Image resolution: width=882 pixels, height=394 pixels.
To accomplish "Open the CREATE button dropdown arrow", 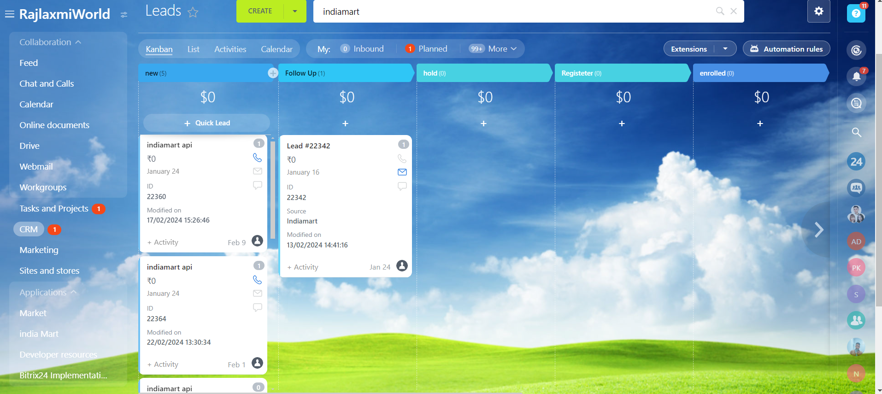I will pyautogui.click(x=294, y=11).
